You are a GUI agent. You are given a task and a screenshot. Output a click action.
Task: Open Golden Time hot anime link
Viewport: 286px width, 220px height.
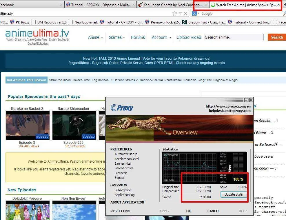[x=81, y=80]
